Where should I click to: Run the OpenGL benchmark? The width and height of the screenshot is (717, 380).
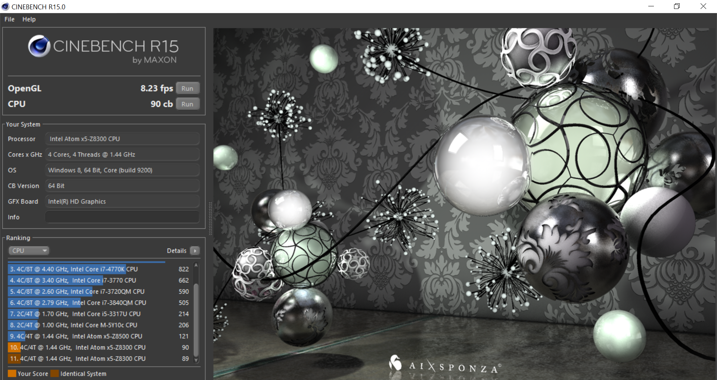coord(187,88)
